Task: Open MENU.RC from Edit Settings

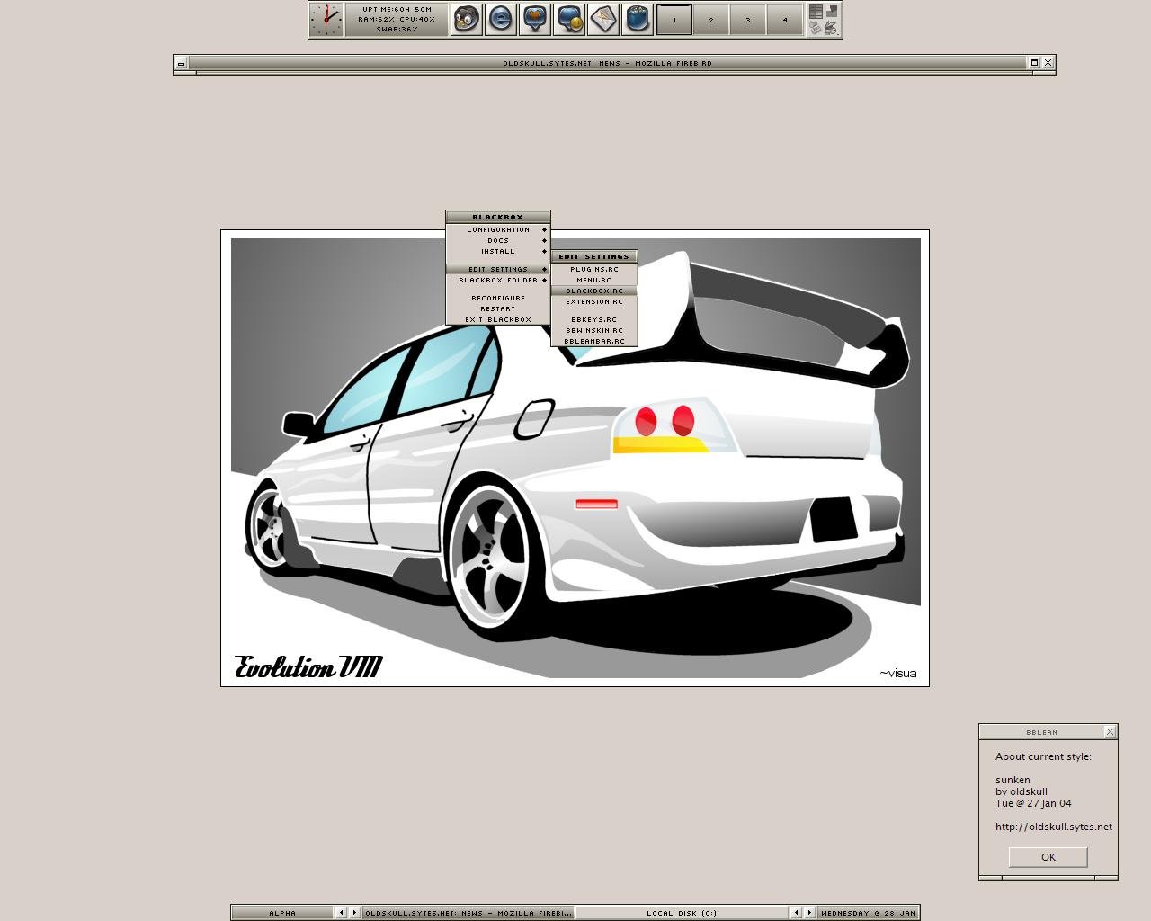Action: [594, 280]
